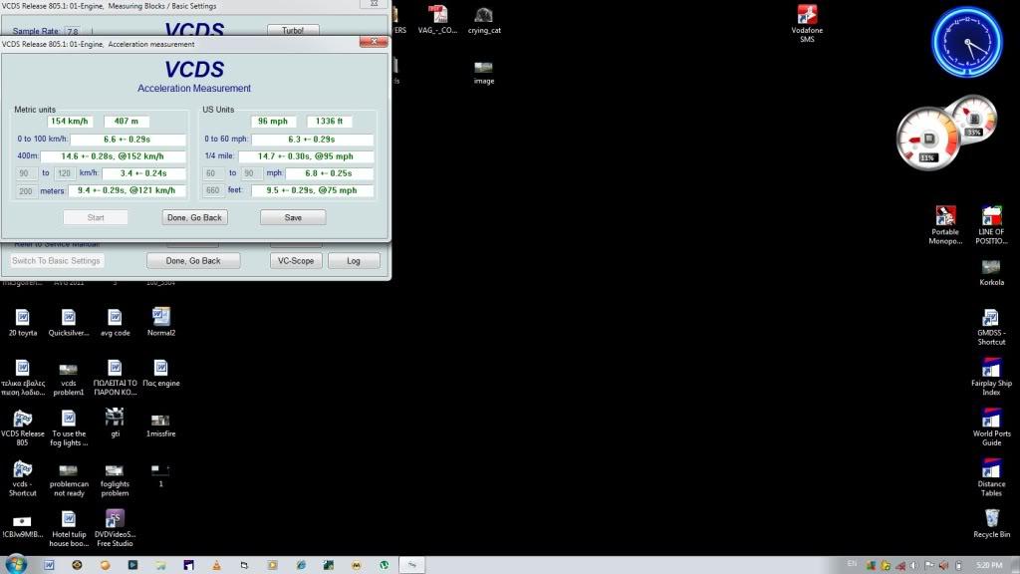Select the foglights problem image icon

tap(116, 480)
